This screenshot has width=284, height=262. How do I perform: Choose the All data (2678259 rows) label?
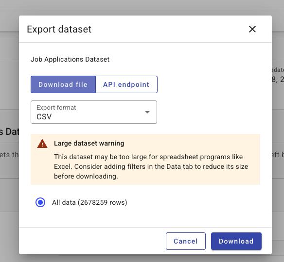89,202
